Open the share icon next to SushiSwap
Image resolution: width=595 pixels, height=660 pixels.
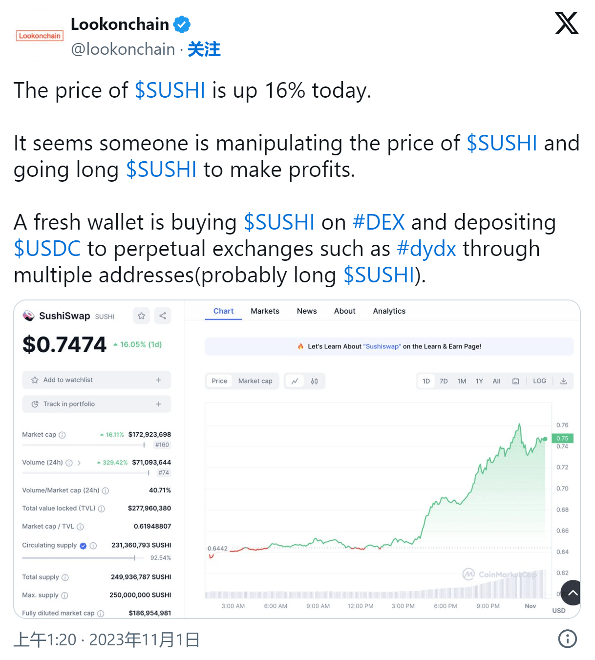pyautogui.click(x=163, y=316)
